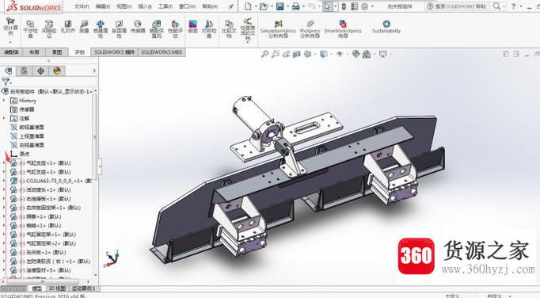Select the Hole Alignment tool
Screen dimensions: 540x298
pos(68,27)
